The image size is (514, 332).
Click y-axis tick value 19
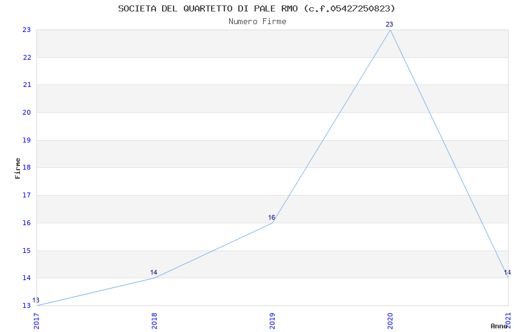(27, 140)
